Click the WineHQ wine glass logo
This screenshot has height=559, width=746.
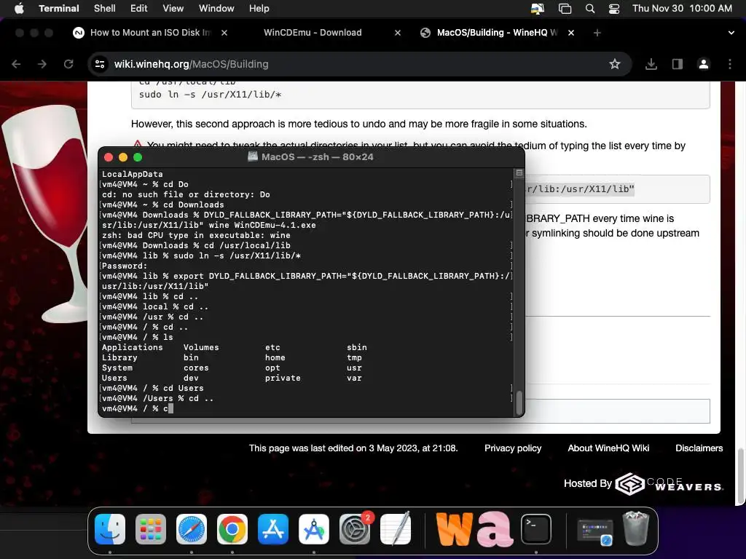pos(46,214)
